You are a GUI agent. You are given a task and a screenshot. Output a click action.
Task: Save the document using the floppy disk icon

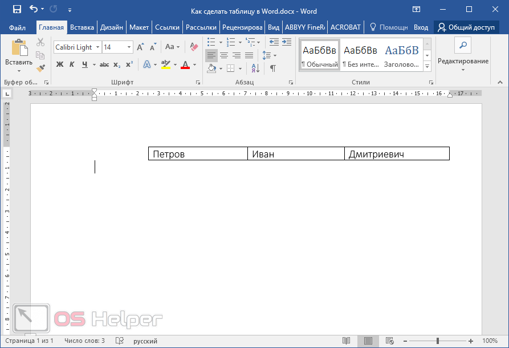(x=17, y=10)
